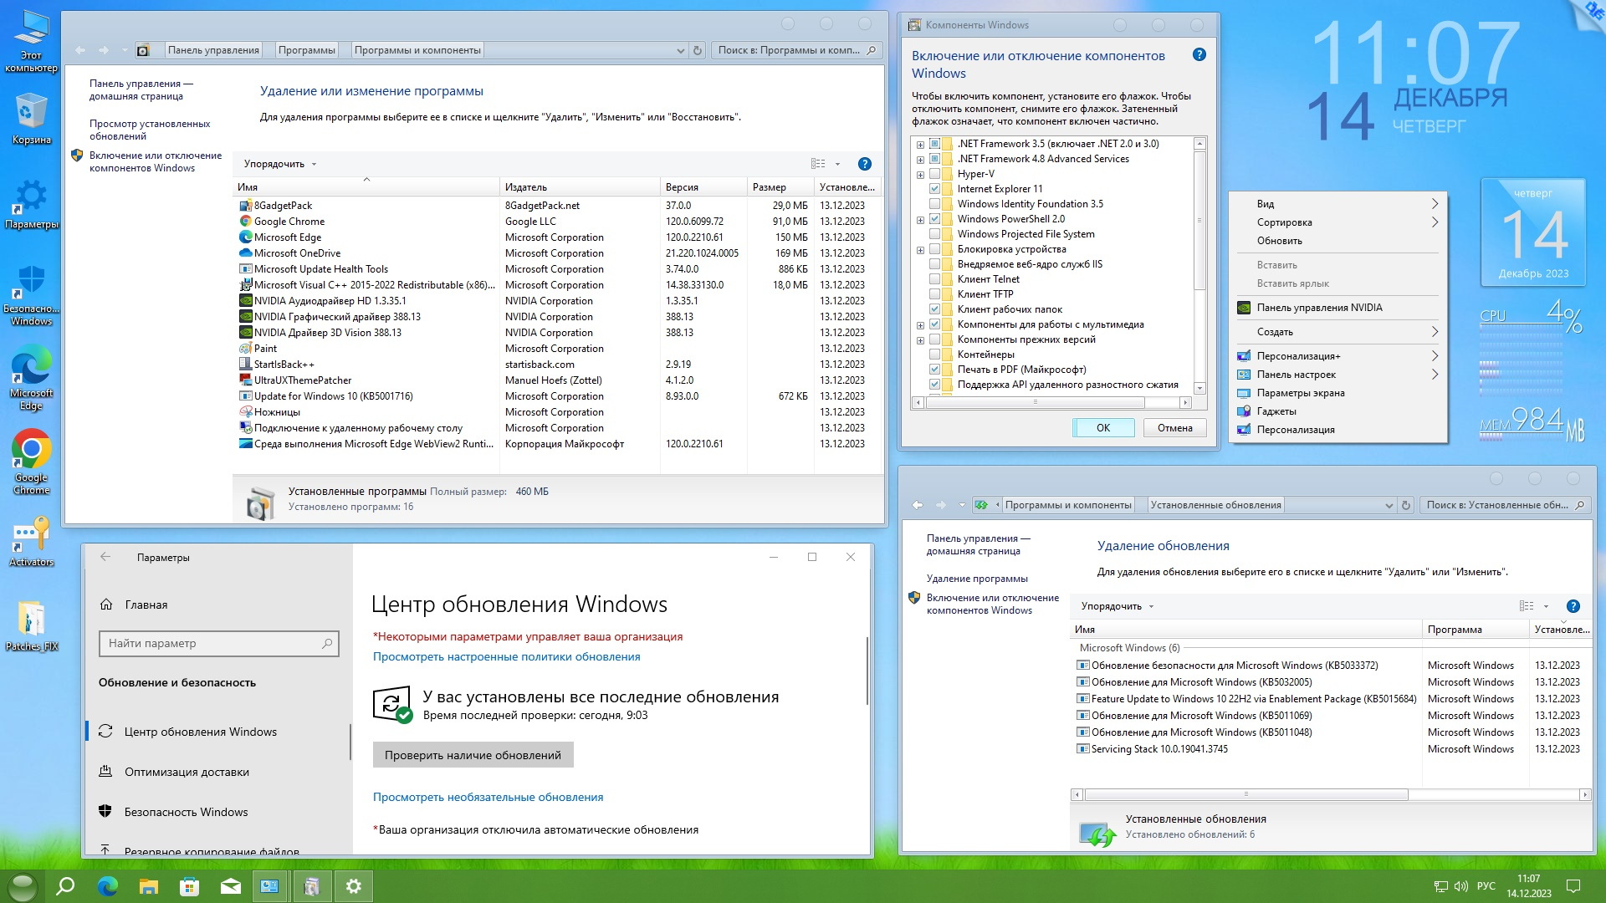The width and height of the screenshot is (1606, 903).
Task: Click Найти параметр search field
Action: (x=218, y=643)
